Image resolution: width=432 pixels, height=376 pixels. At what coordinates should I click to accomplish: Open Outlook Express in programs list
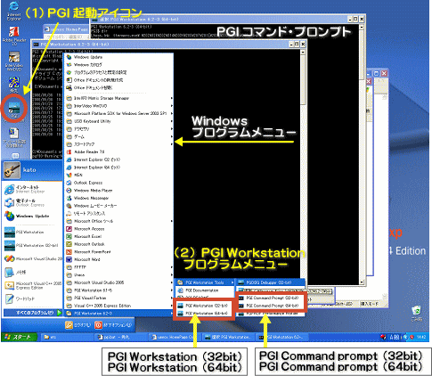(118, 183)
